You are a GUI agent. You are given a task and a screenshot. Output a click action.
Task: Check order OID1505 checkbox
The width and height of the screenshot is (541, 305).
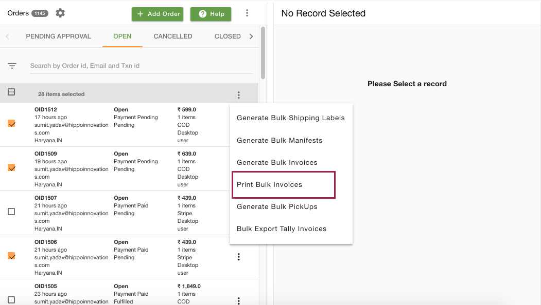(11, 300)
